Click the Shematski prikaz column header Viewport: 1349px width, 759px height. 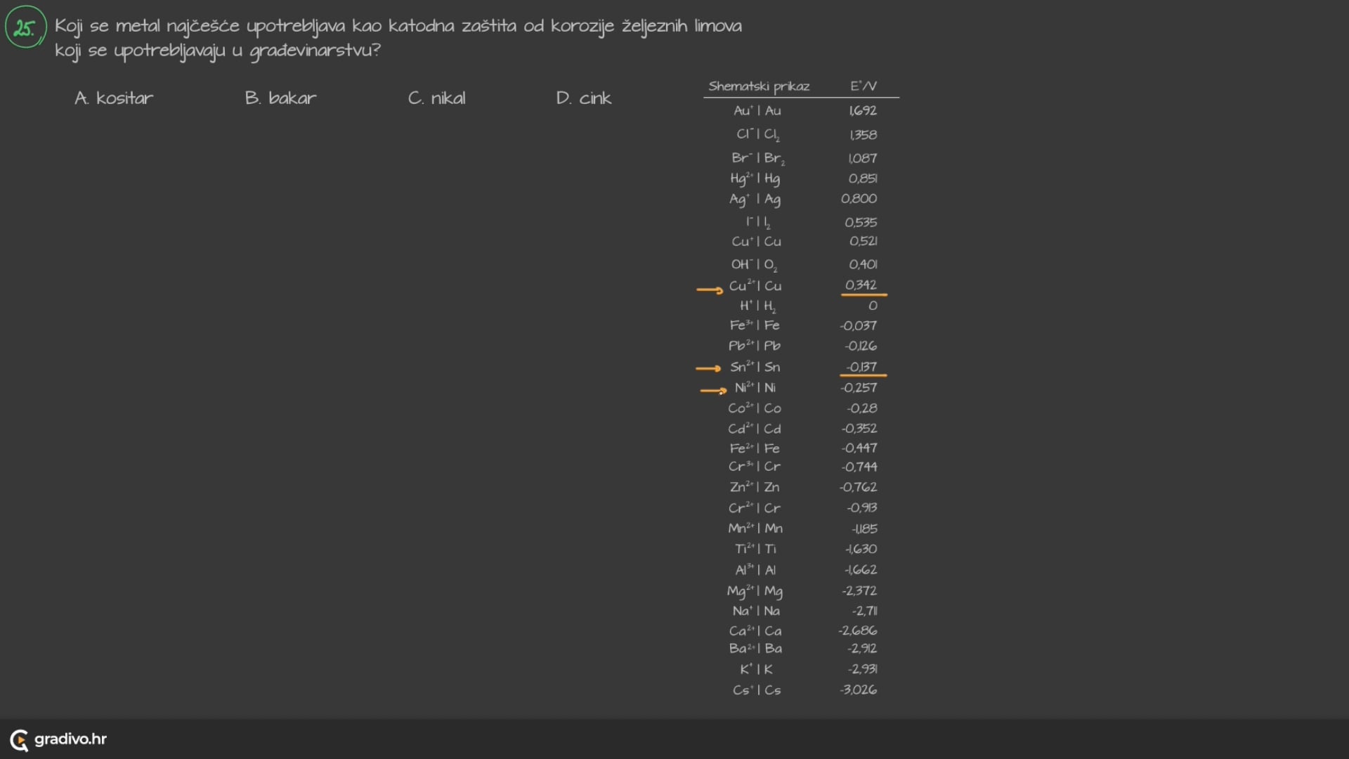[x=759, y=86]
